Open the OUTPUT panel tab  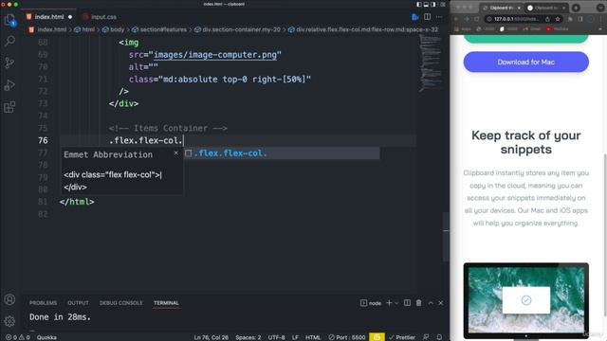(x=78, y=303)
